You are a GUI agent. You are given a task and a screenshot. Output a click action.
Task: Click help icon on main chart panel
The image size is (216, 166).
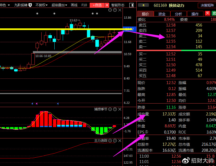(x=115, y=10)
